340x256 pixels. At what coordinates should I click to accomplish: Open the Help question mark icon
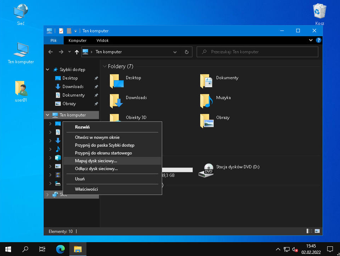(319, 40)
